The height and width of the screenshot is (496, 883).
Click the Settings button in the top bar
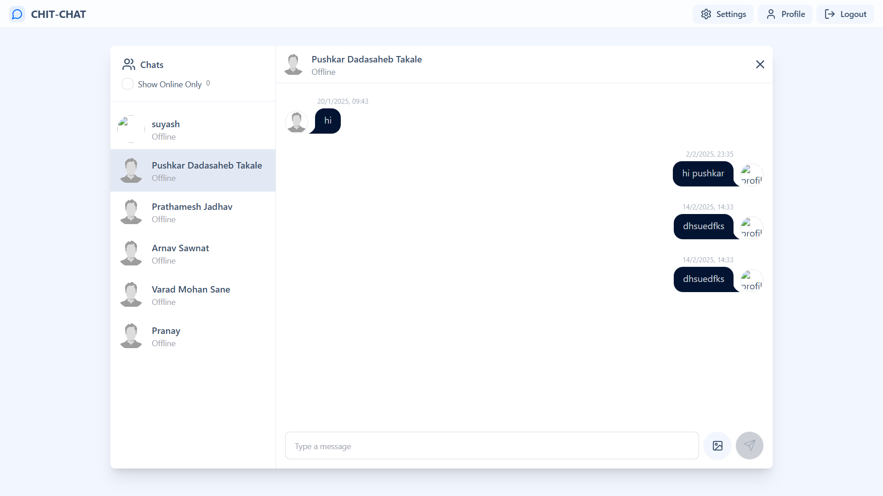(722, 14)
